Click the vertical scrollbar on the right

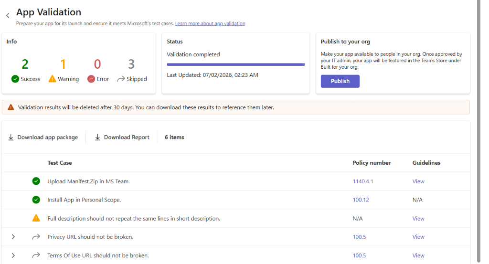pyautogui.click(x=478, y=131)
